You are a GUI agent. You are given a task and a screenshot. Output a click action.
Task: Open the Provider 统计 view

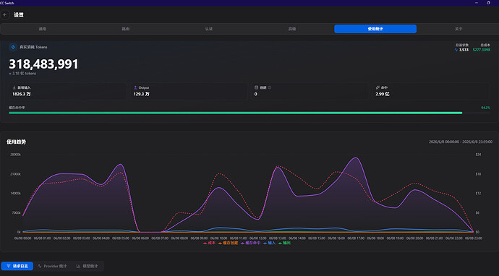tap(52, 266)
